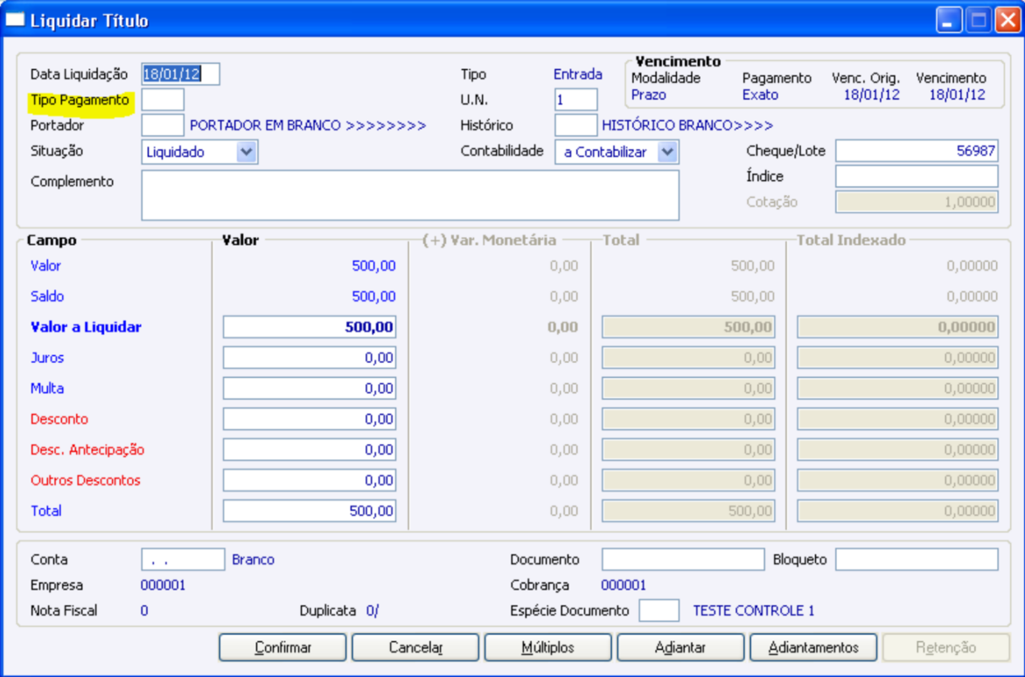The width and height of the screenshot is (1025, 677).
Task: Click the Adiantar button
Action: 681,648
